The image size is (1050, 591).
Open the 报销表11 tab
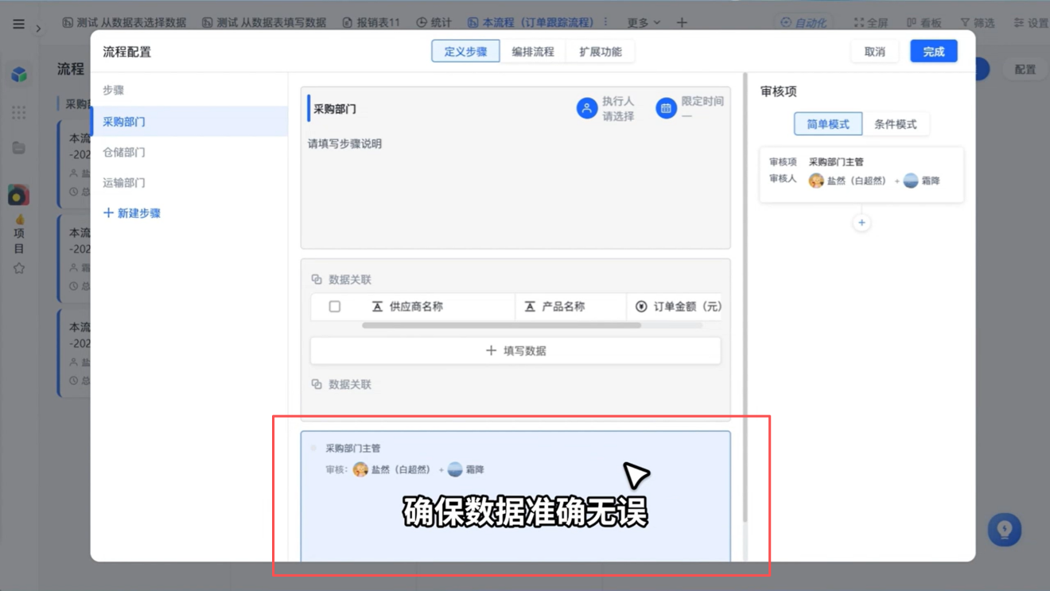[x=371, y=22]
